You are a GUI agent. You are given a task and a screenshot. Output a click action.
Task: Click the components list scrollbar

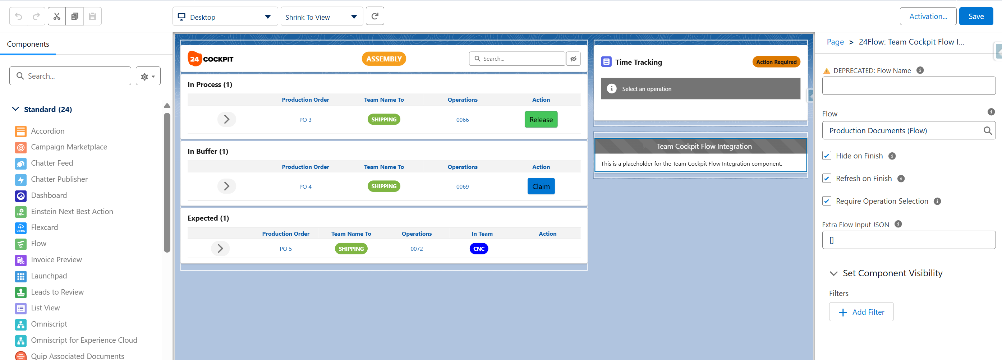(167, 183)
